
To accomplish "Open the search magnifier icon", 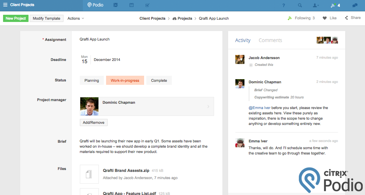I will tap(300, 5).
